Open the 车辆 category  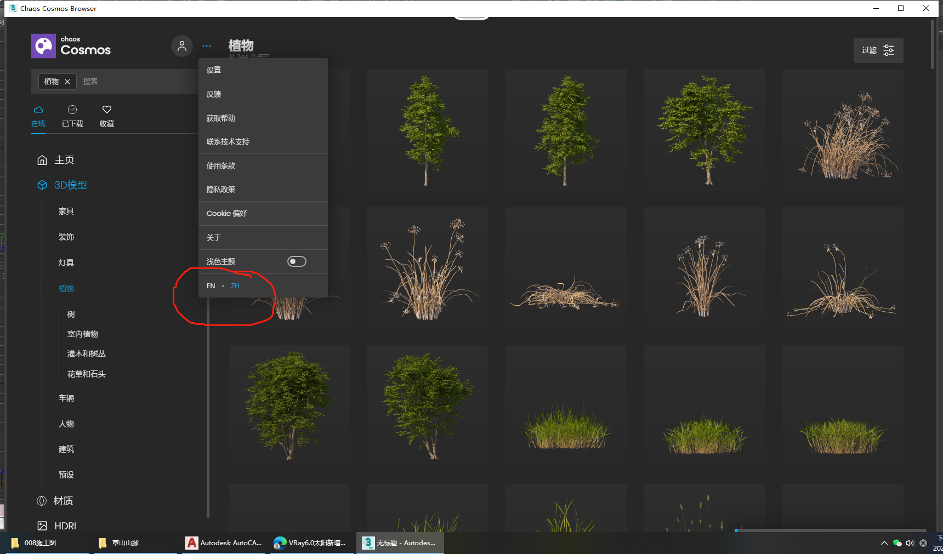[66, 398]
